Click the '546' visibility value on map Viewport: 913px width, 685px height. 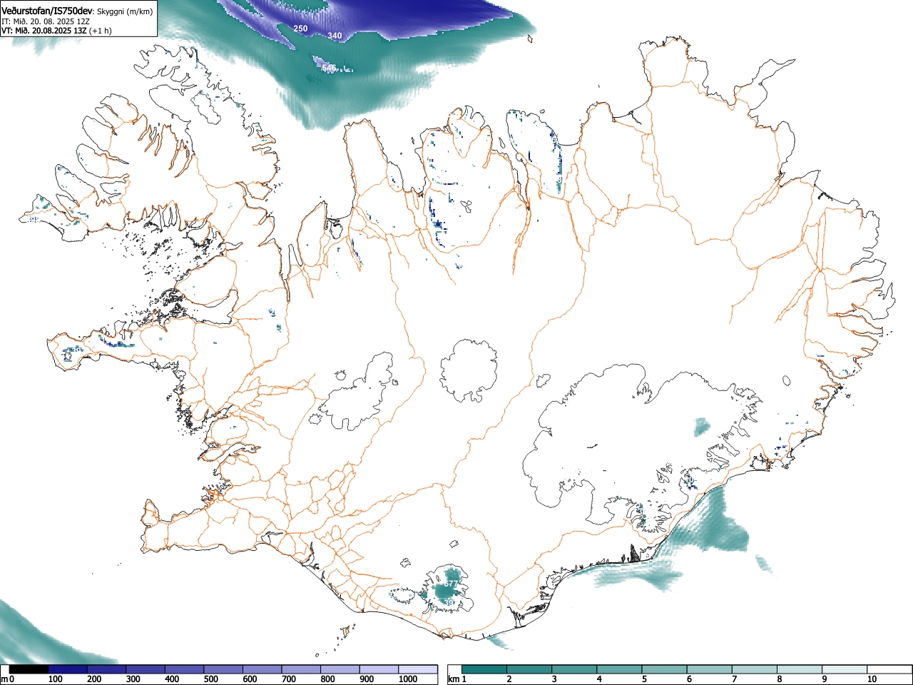(329, 68)
